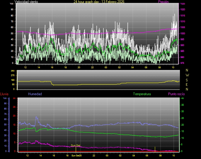Click the 'S' compass direction letter

click(x=187, y=80)
